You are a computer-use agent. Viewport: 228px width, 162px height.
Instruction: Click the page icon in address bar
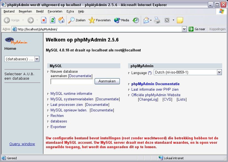pos(14,29)
